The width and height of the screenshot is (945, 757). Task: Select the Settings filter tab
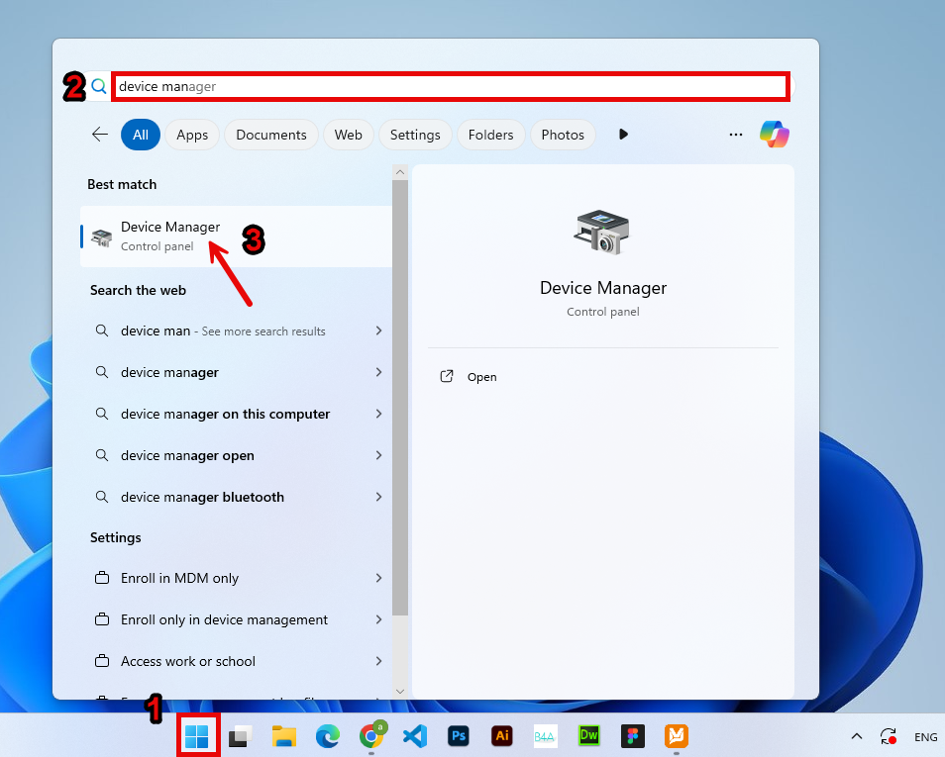point(415,135)
